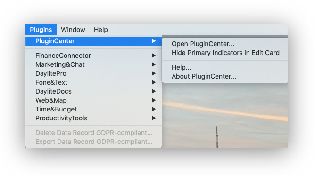This screenshot has height=175, width=315.
Task: Choose Open PluginCenter... in the submenu
Action: (225, 44)
